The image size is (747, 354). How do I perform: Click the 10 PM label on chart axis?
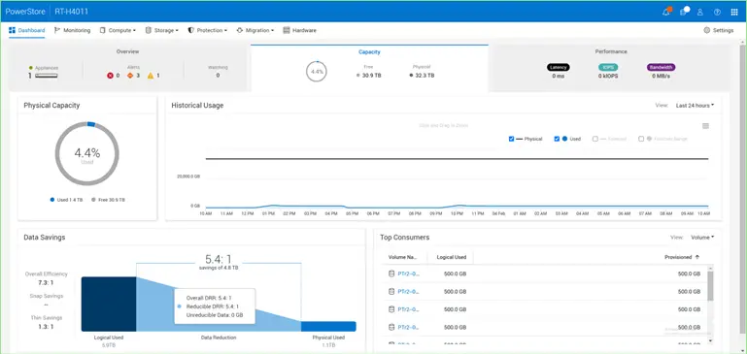tap(457, 213)
